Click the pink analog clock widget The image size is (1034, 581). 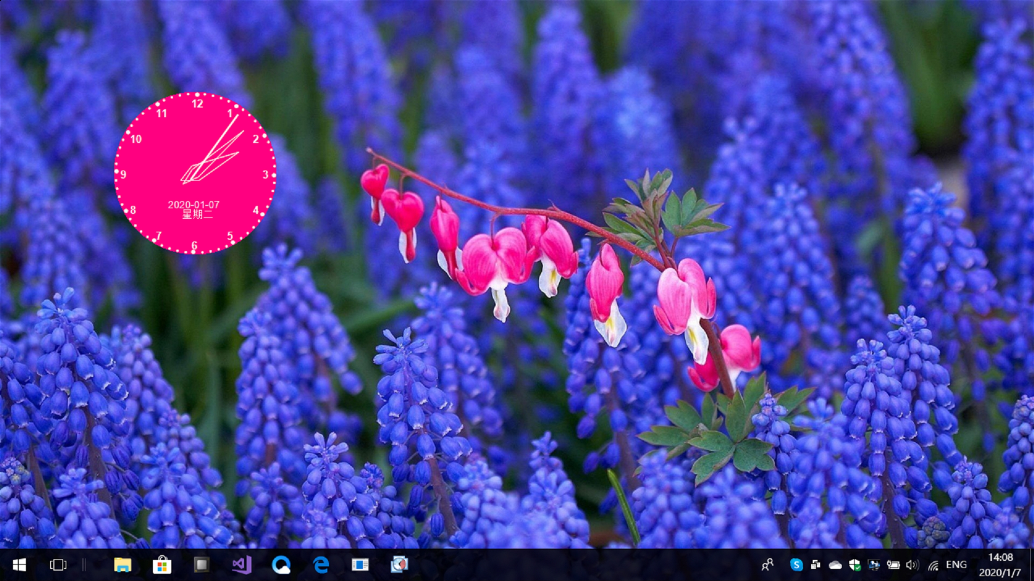pos(195,173)
